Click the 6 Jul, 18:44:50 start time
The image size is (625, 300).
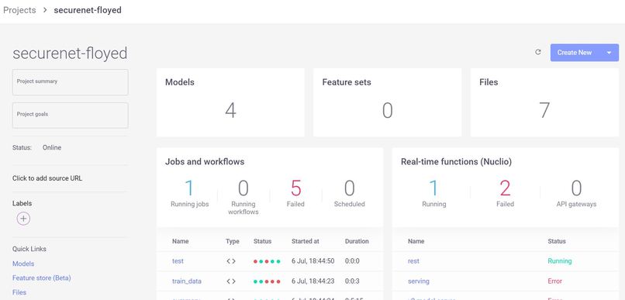pyautogui.click(x=313, y=261)
